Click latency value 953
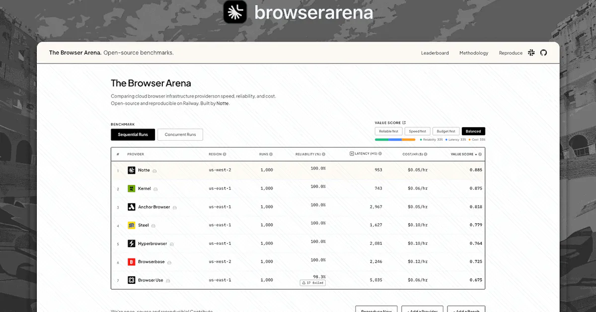The width and height of the screenshot is (596, 312). pos(378,170)
